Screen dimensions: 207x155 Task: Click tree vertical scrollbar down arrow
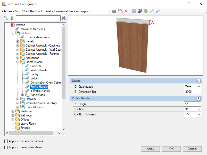(63, 129)
